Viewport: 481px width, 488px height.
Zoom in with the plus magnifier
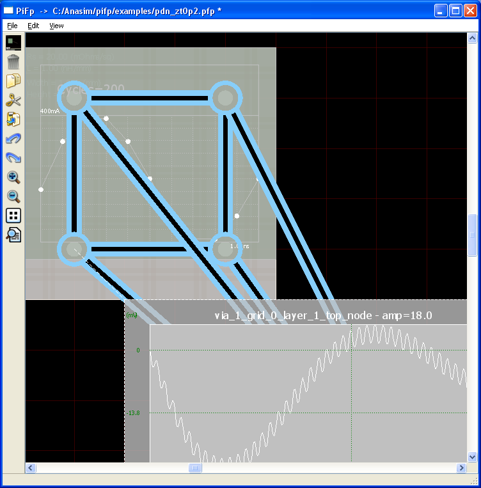[13, 177]
